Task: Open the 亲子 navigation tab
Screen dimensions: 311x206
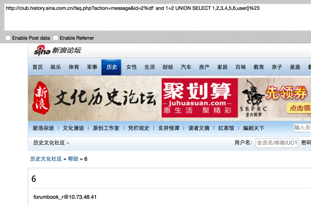Action: (x=277, y=67)
